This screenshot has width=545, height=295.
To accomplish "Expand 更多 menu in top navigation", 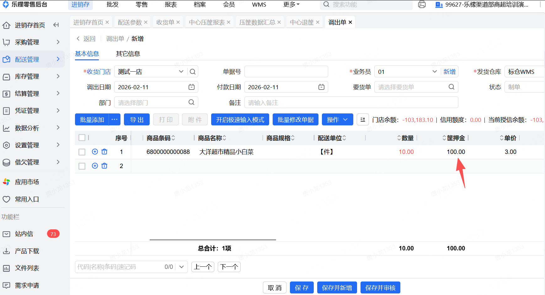I will (291, 5).
